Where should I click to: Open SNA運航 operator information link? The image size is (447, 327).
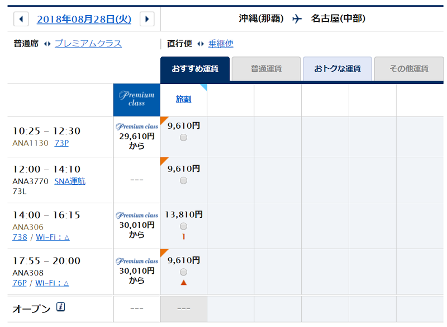click(x=70, y=181)
